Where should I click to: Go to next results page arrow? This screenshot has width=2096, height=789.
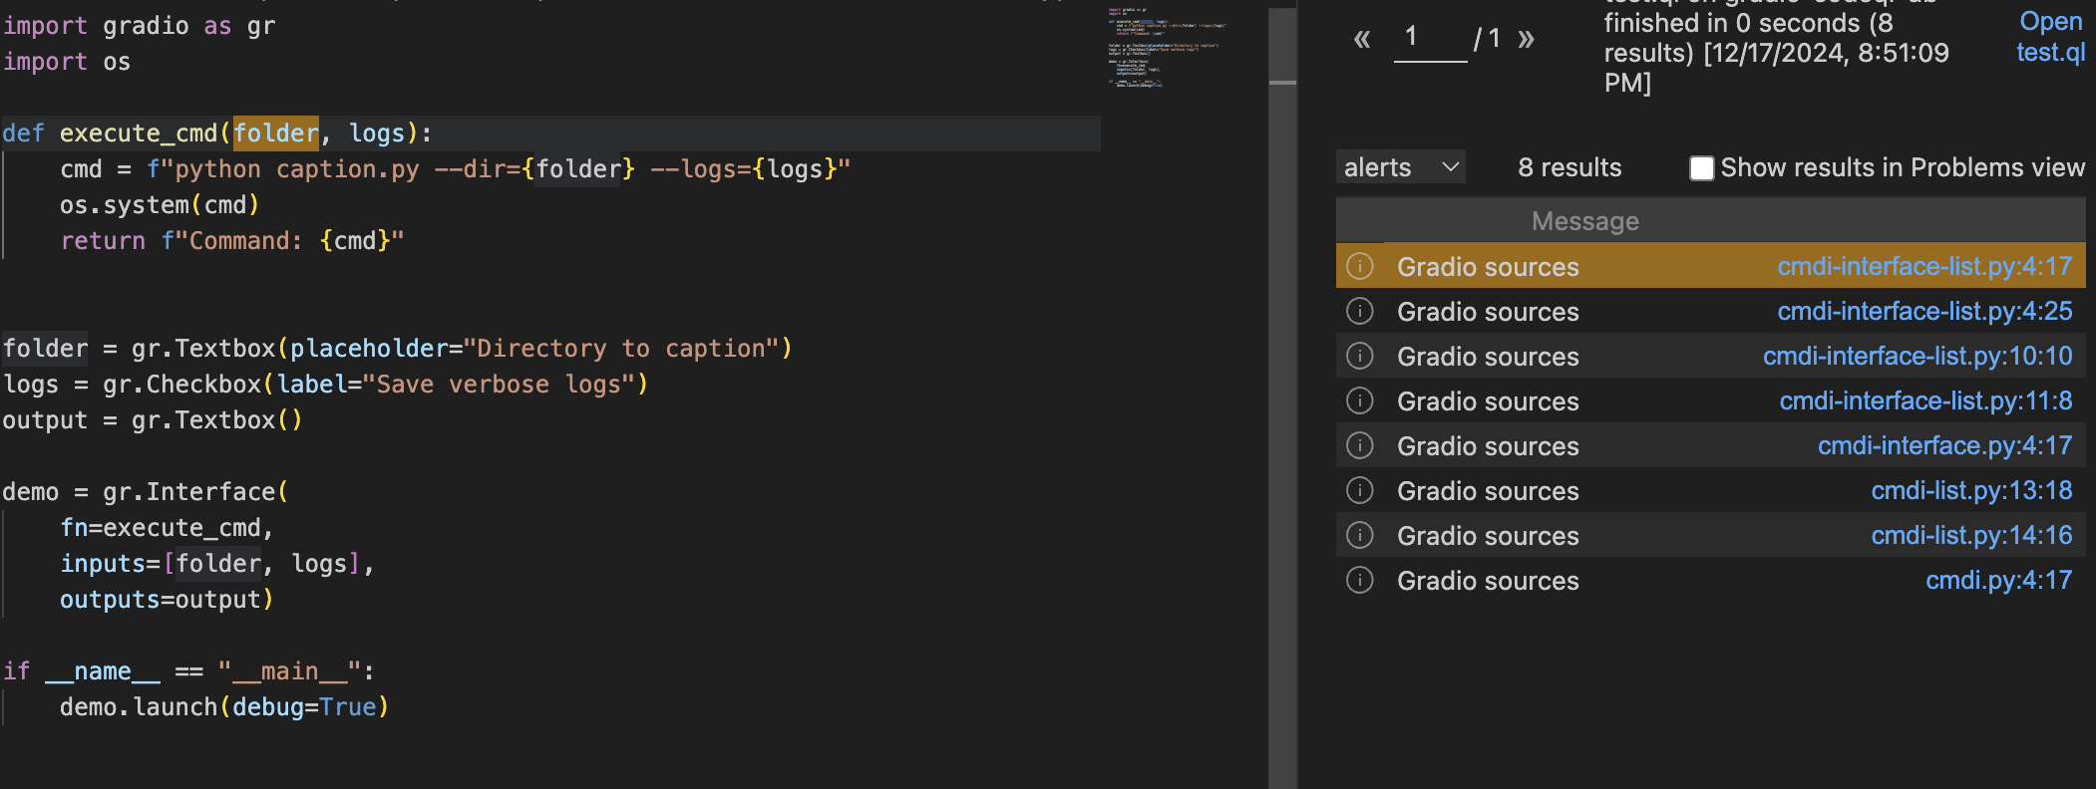(x=1526, y=40)
